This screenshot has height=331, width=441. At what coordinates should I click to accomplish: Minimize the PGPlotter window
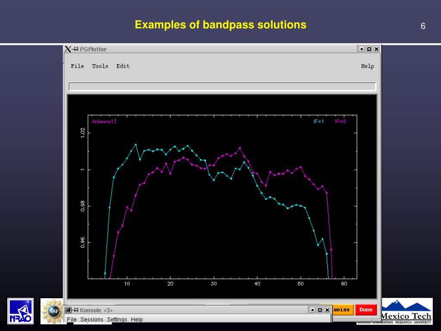click(362, 49)
